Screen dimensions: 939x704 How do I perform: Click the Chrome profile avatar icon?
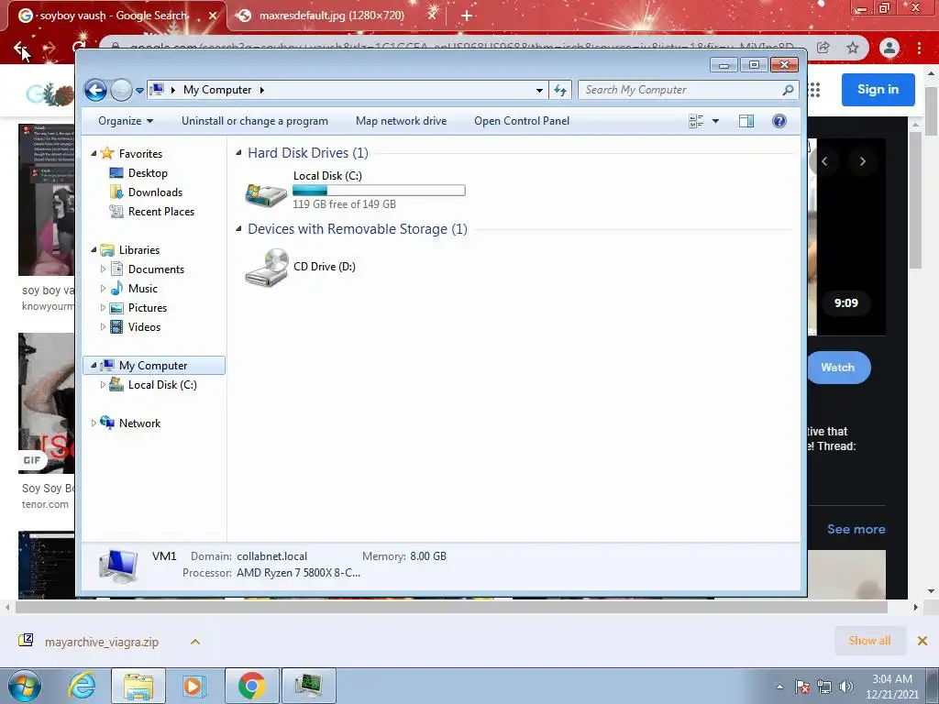click(889, 48)
